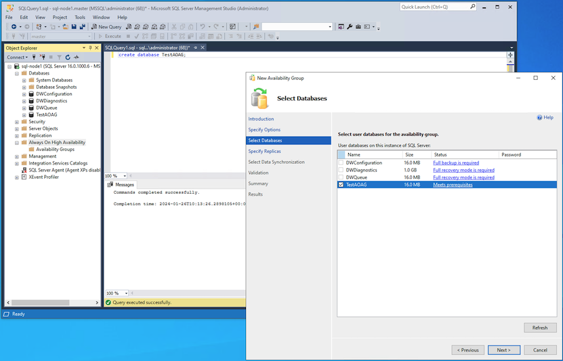Toggle the select-all checkbox in the table header

pyautogui.click(x=341, y=154)
